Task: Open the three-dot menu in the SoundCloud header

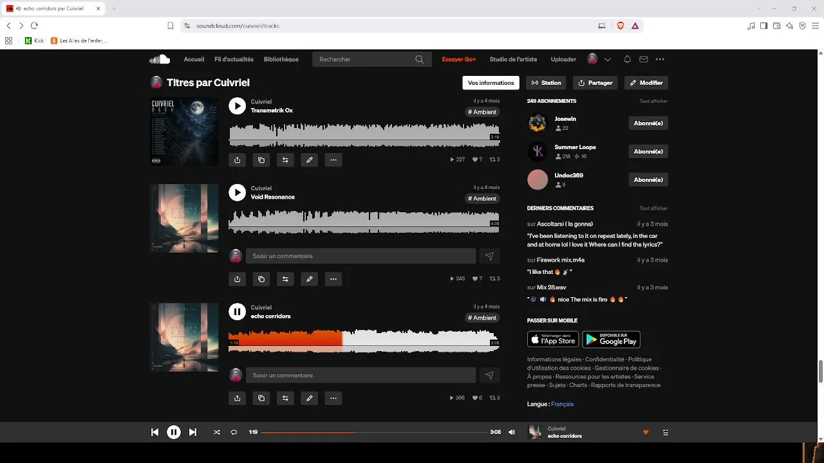Action: pyautogui.click(x=660, y=59)
